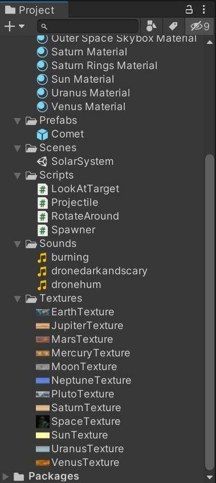Viewport: 216px width, 483px height.
Task: Expand the Packages folder arrow
Action: (5, 477)
